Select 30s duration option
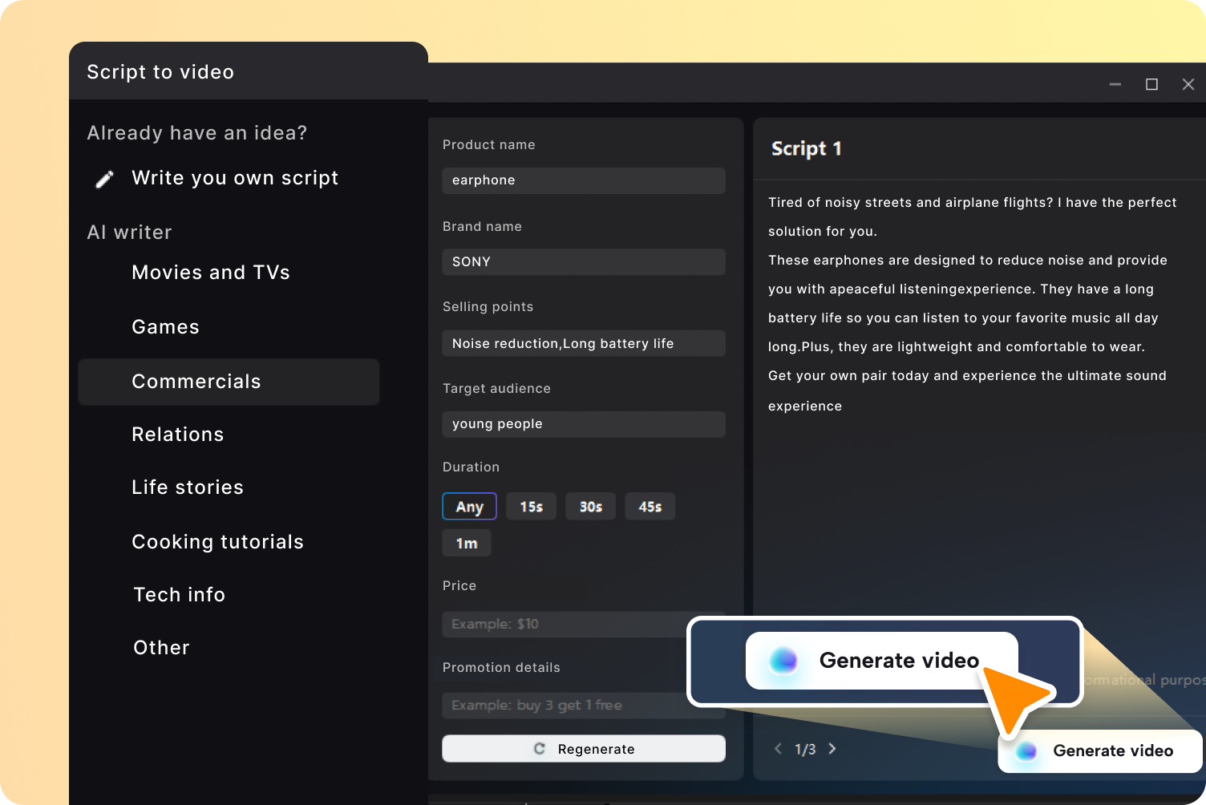 tap(591, 507)
